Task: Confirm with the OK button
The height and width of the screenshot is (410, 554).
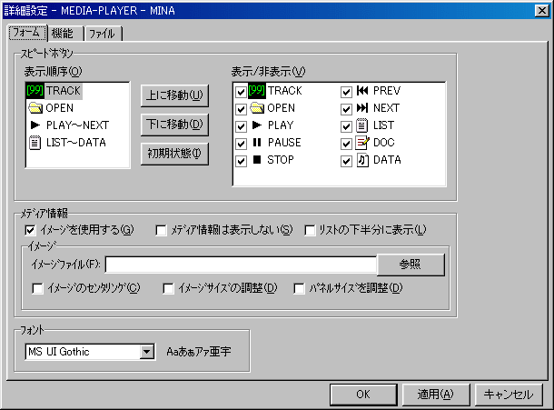Action: 363,395
